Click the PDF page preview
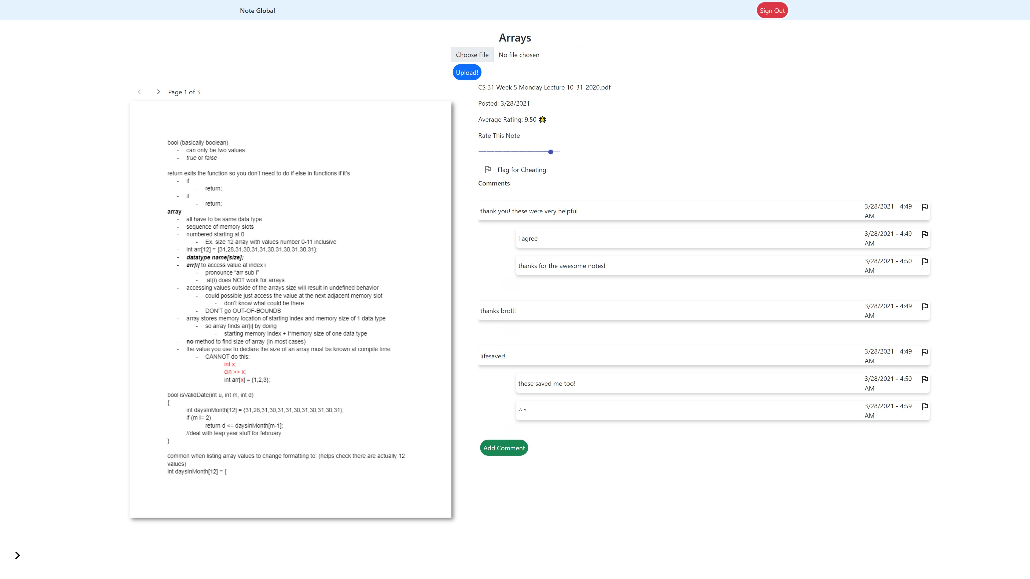This screenshot has height=579, width=1030. (x=290, y=310)
